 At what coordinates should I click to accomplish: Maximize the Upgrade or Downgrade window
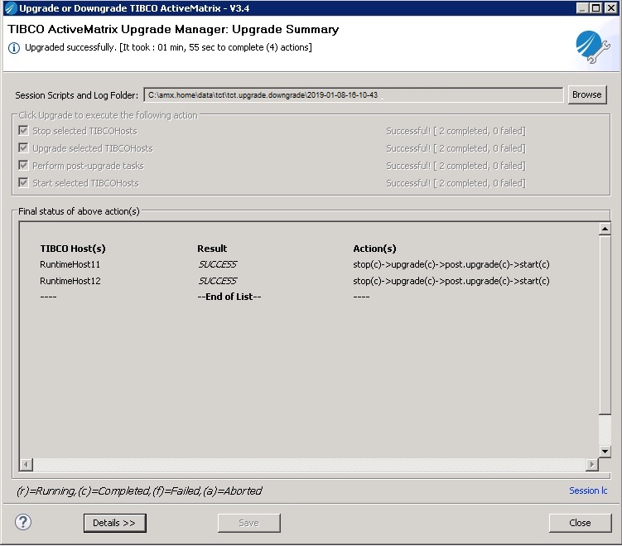tap(595, 8)
